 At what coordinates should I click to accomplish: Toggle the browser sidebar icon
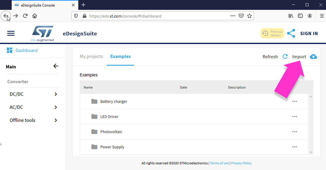300,16
